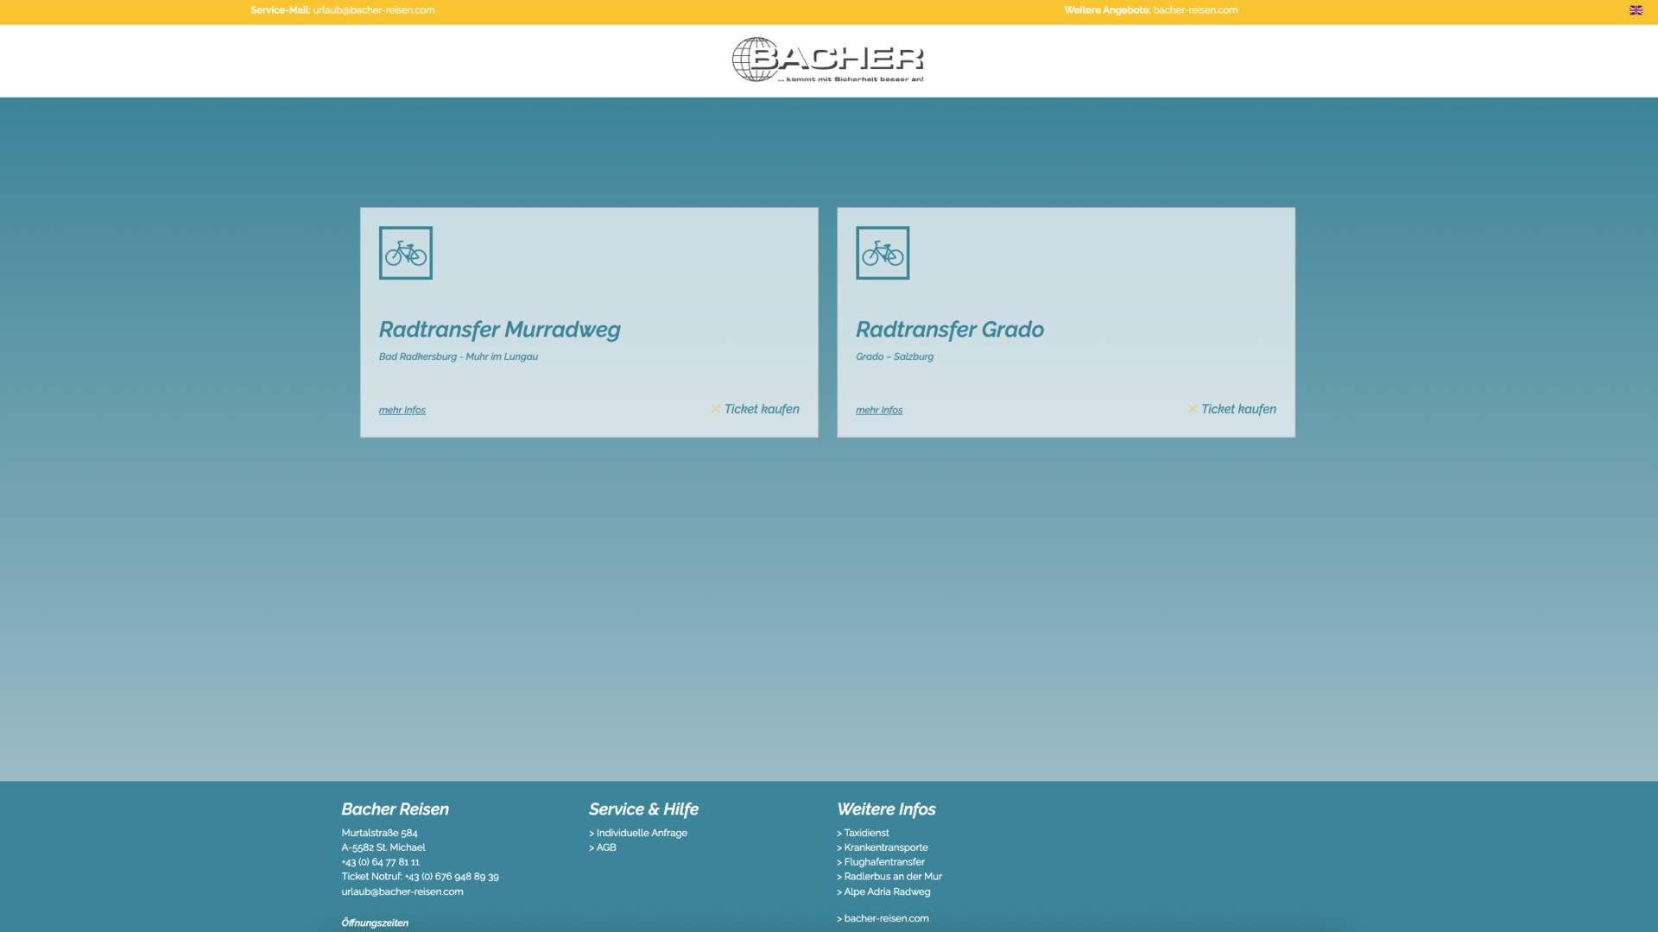Open the Radtransfer Grado title
Viewport: 1658px width, 932px height.
950,330
